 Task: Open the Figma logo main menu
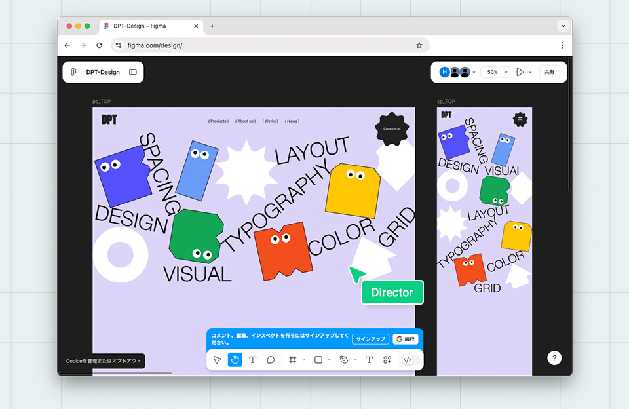pos(73,72)
